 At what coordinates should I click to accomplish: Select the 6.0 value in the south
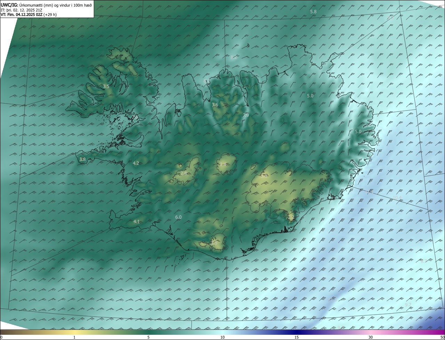click(178, 217)
